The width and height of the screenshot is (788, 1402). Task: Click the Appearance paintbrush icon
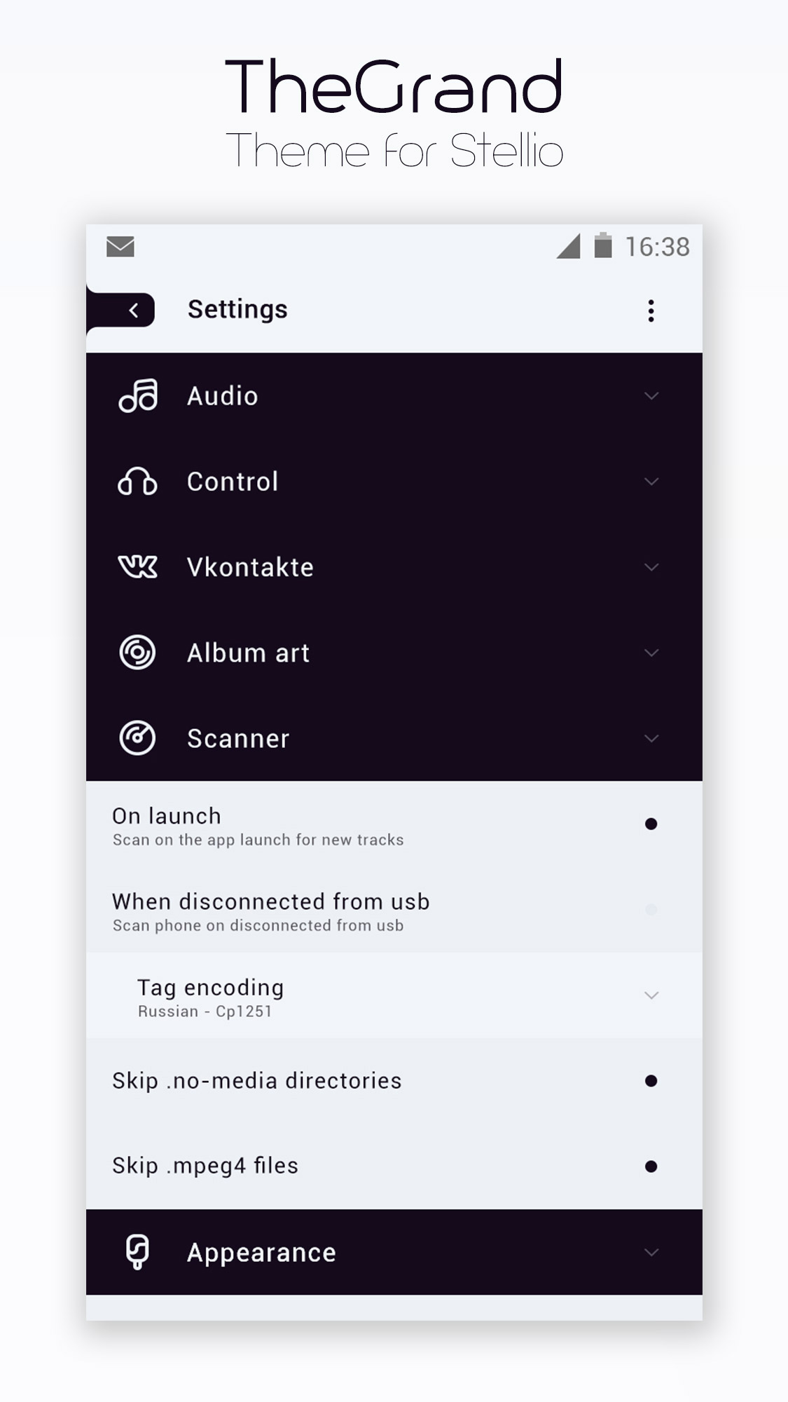point(137,1252)
